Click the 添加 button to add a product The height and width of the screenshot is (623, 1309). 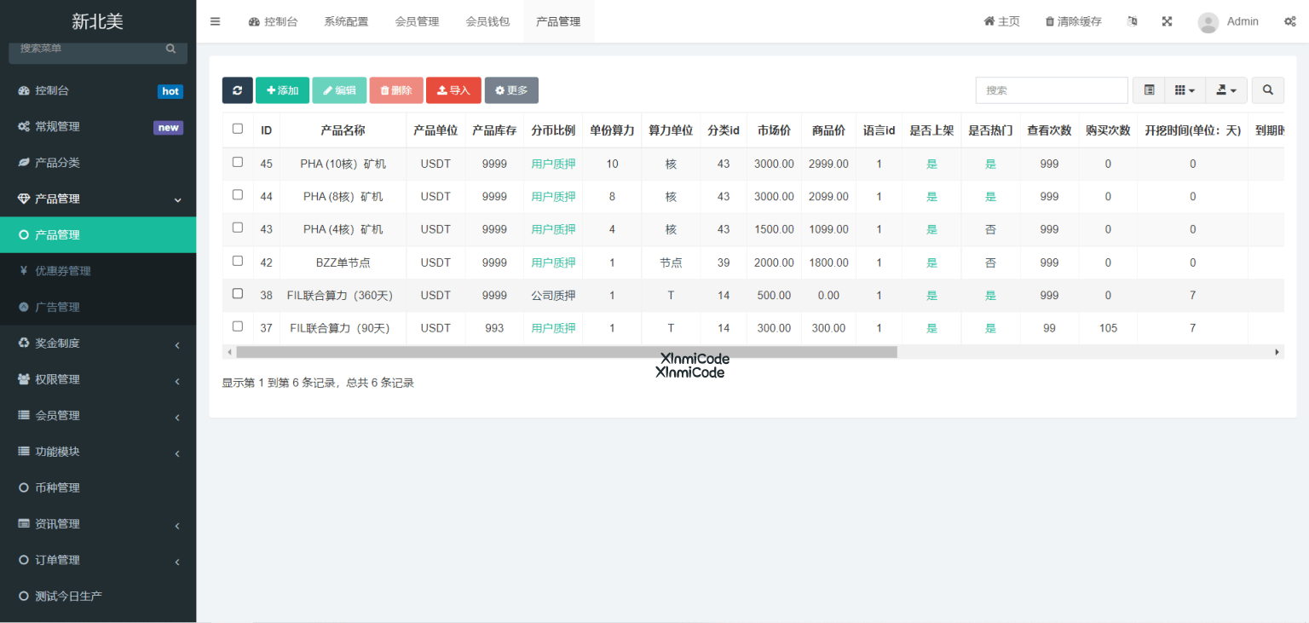(282, 89)
